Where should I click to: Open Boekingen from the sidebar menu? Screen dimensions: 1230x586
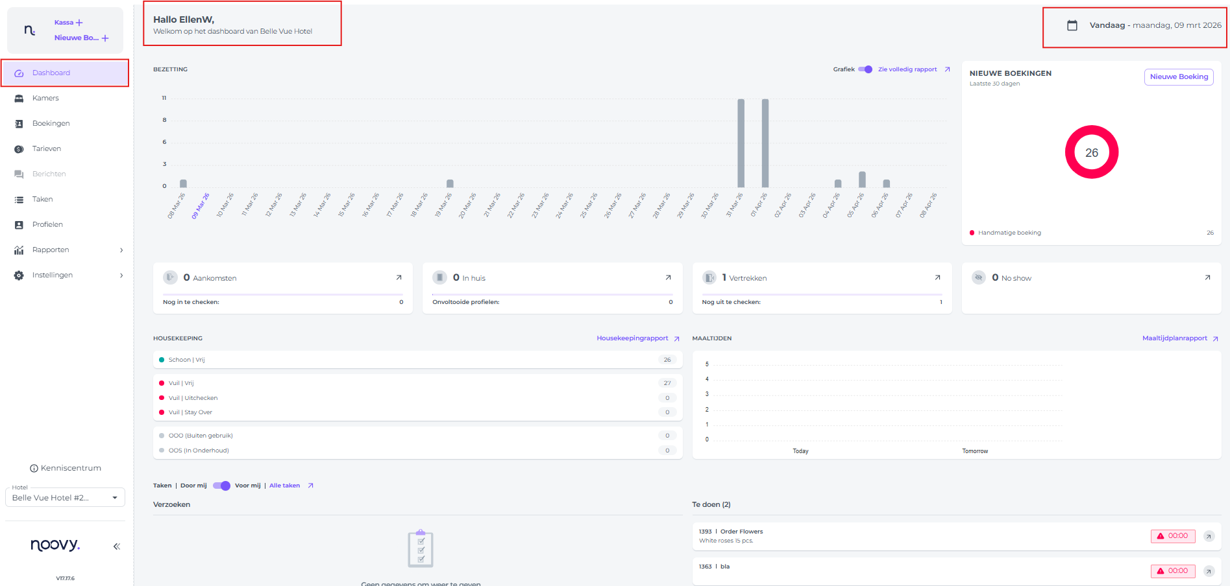pyautogui.click(x=51, y=124)
